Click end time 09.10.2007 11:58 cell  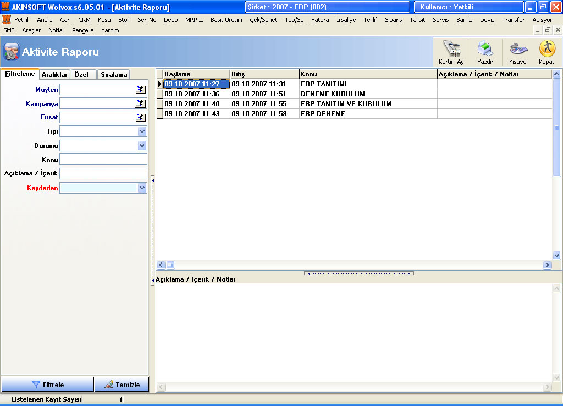coord(264,113)
